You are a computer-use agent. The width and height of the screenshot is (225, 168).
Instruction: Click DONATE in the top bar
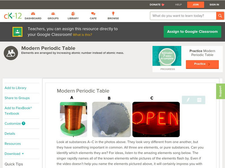point(155,5)
